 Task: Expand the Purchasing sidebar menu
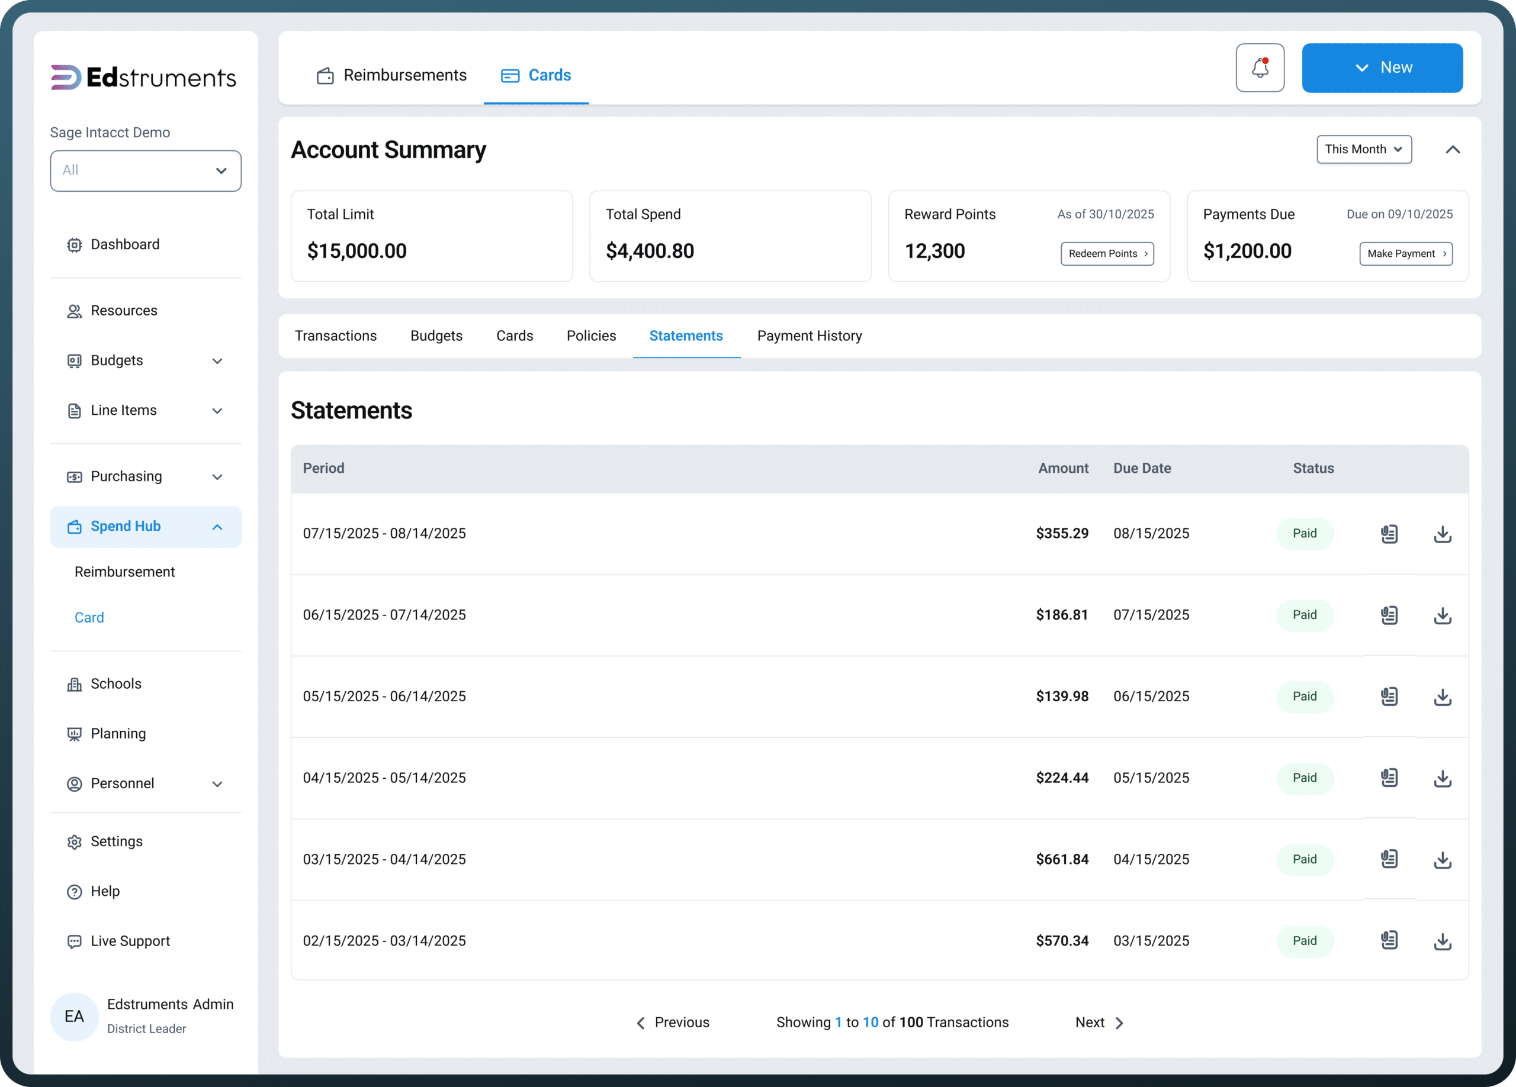click(146, 476)
